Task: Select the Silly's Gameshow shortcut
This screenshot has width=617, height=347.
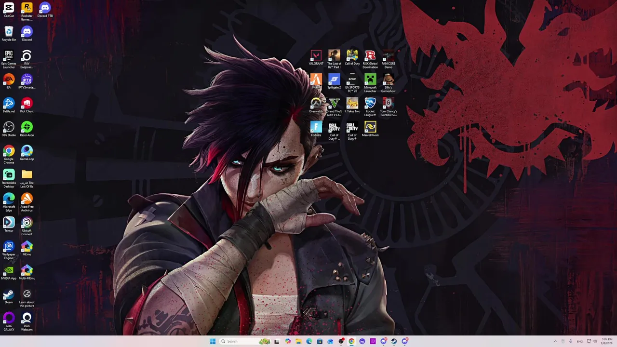Action: click(x=389, y=83)
